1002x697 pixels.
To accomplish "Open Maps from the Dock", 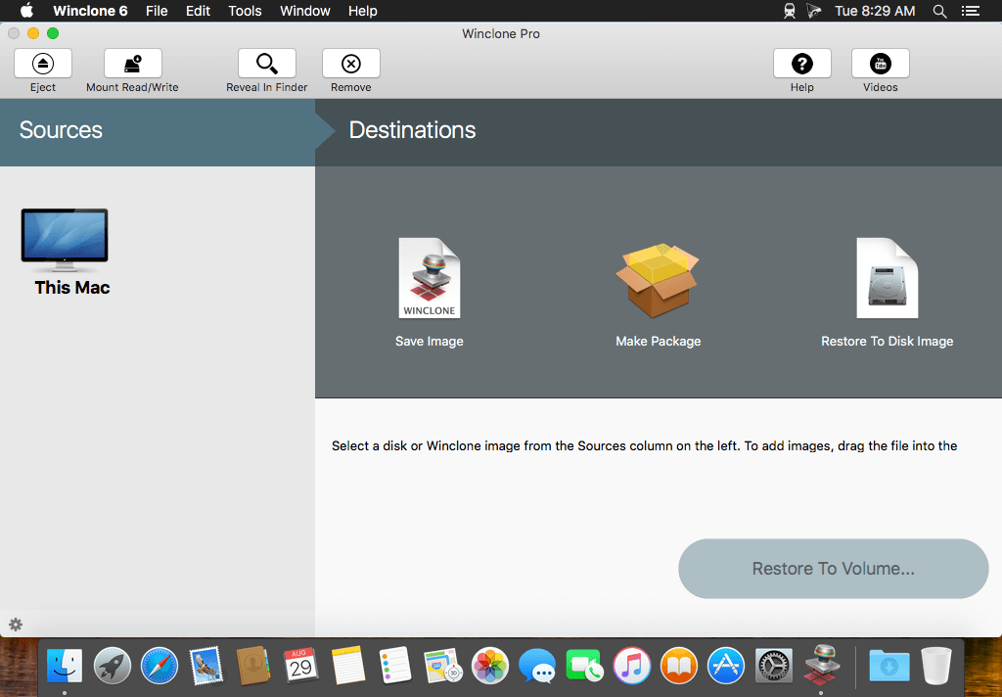I will click(443, 666).
